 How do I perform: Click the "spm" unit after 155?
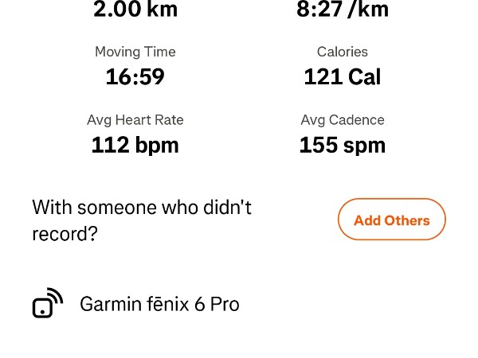pos(364,146)
